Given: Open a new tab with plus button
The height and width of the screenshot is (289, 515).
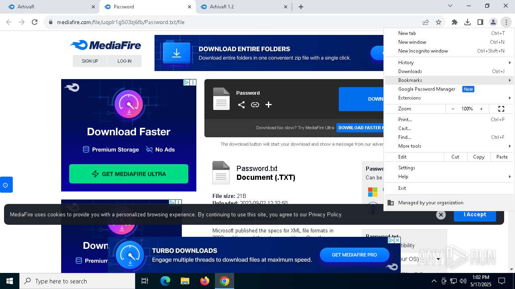Looking at the screenshot, I should (301, 7).
